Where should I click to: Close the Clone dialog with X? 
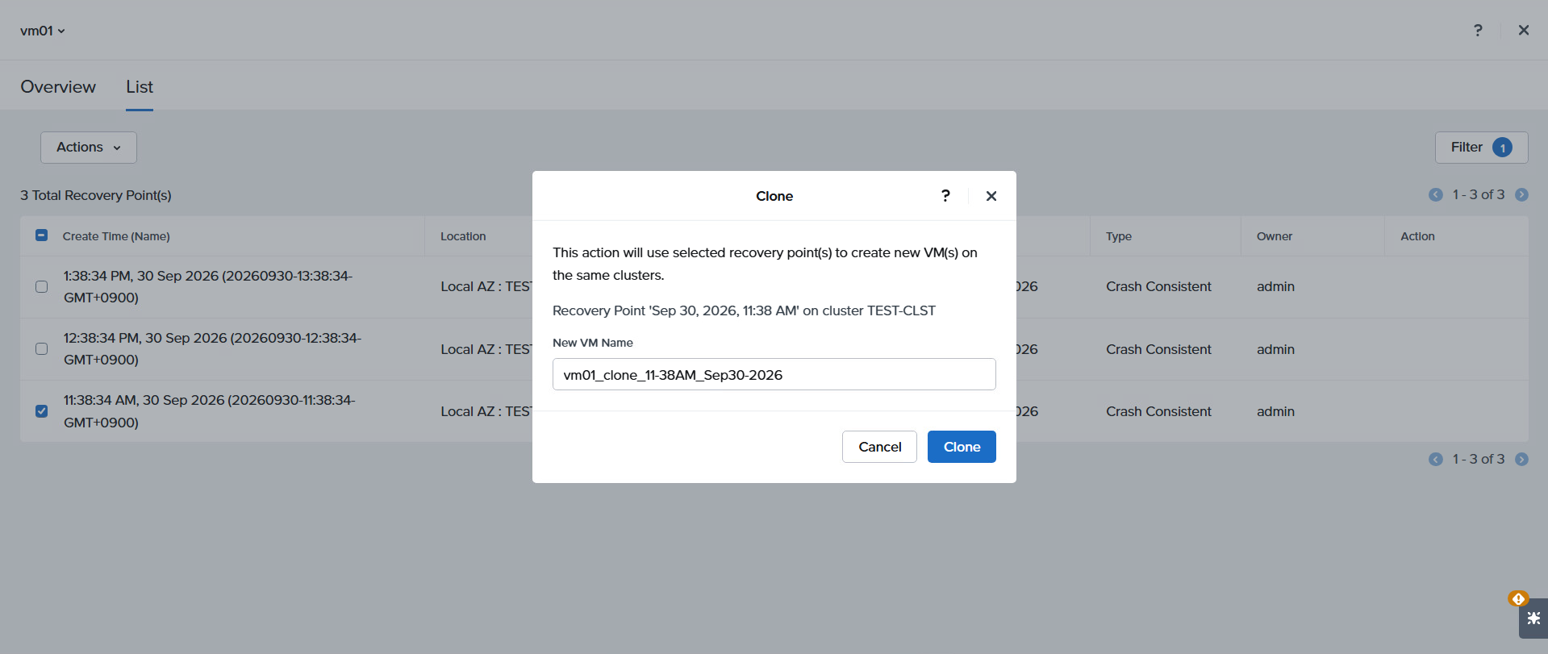pos(991,196)
